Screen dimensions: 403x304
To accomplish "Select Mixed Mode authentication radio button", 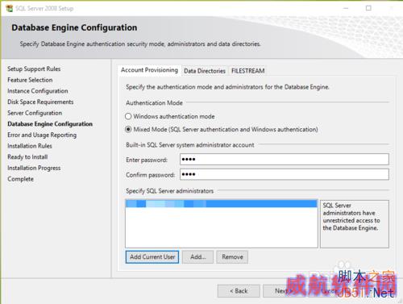I will [128, 130].
